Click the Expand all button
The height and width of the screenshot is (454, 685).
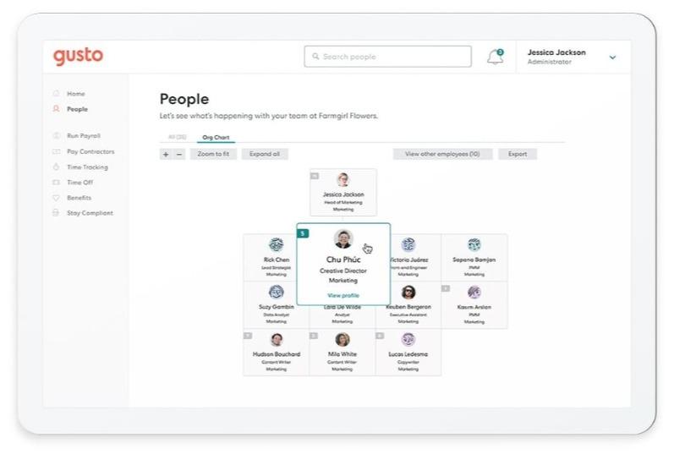click(265, 154)
